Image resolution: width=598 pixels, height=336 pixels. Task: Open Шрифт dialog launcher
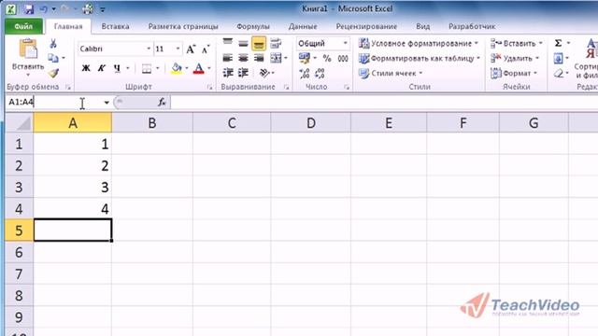[x=209, y=87]
